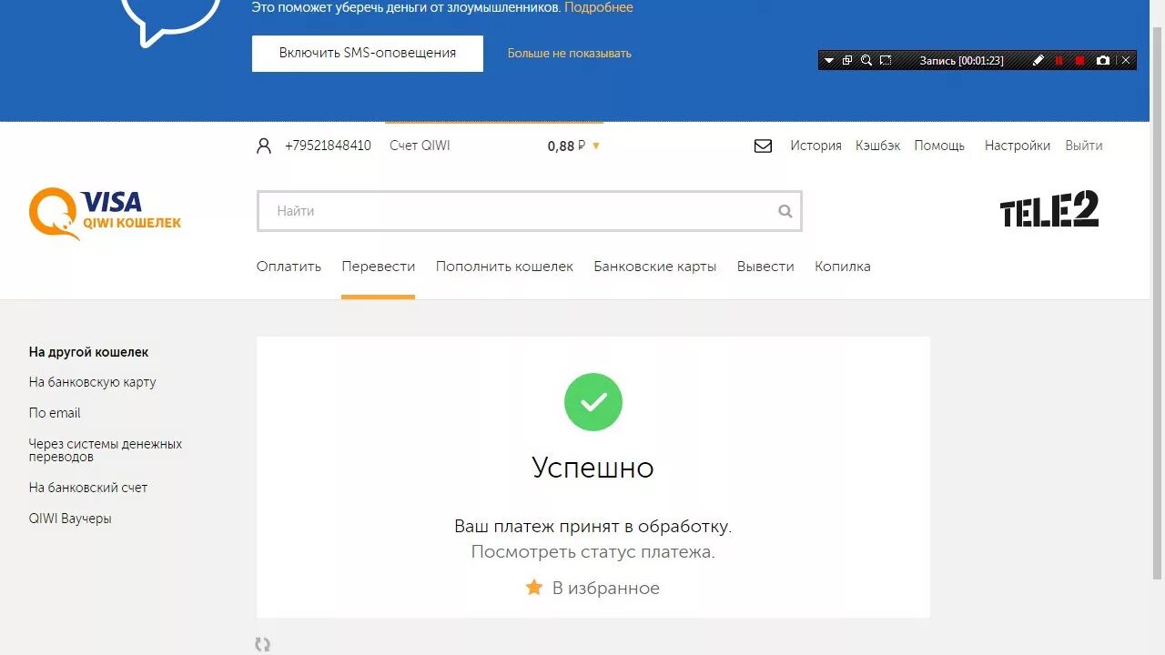The width and height of the screenshot is (1165, 655).
Task: Click the Успешно heading
Action: coord(593,468)
